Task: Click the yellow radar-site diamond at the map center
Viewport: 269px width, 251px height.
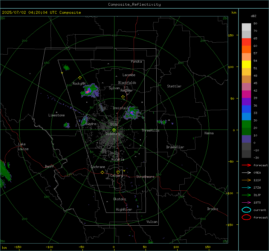Action: pyautogui.click(x=114, y=130)
